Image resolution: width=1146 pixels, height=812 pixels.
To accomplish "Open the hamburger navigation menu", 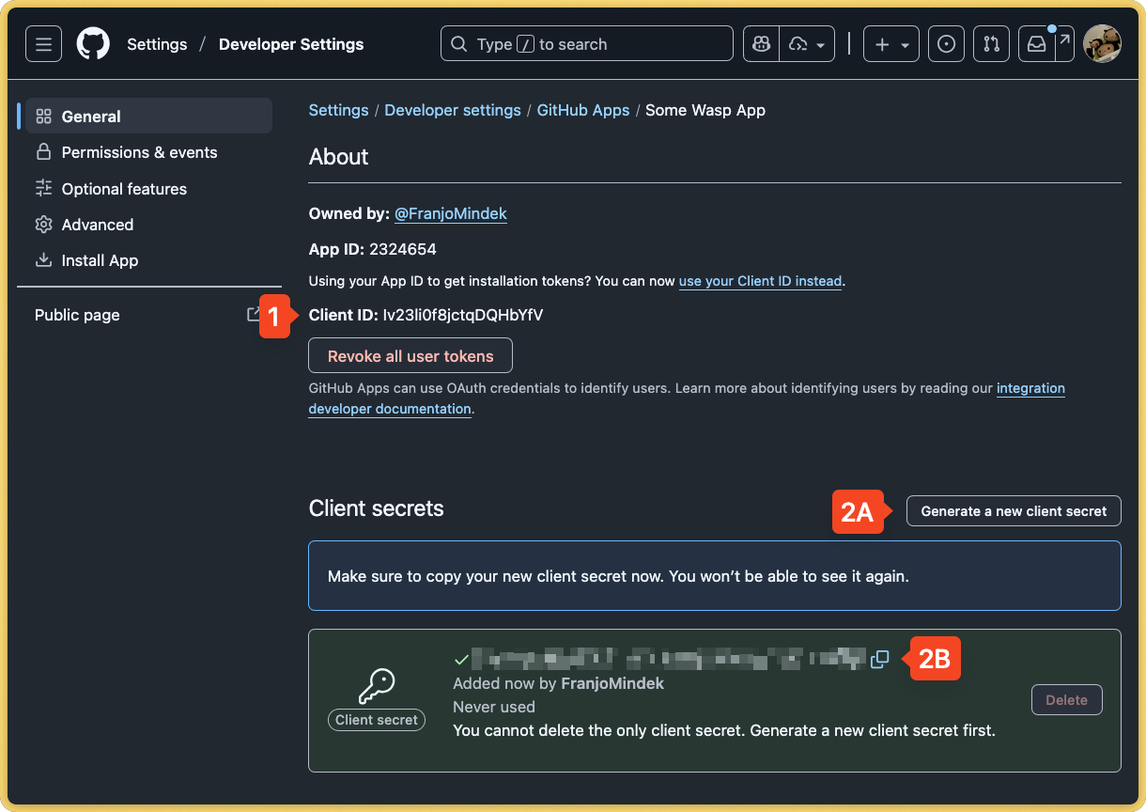I will 43,43.
